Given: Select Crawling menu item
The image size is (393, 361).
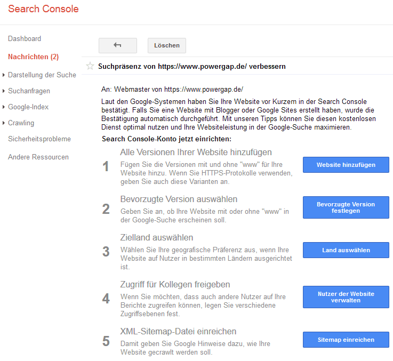Looking at the screenshot, I should [x=21, y=123].
